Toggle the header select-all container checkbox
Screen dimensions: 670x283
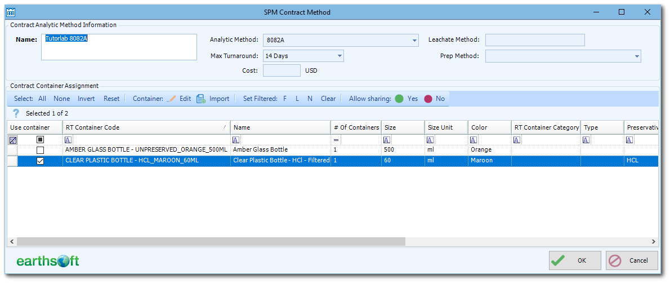coord(40,140)
